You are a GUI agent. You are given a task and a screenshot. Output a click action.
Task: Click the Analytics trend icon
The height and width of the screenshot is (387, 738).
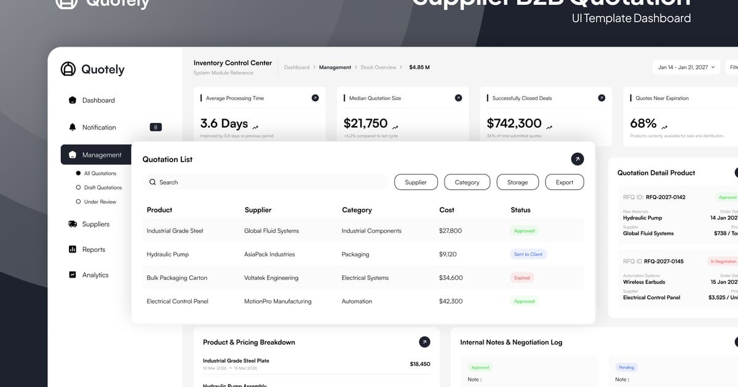[73, 275]
